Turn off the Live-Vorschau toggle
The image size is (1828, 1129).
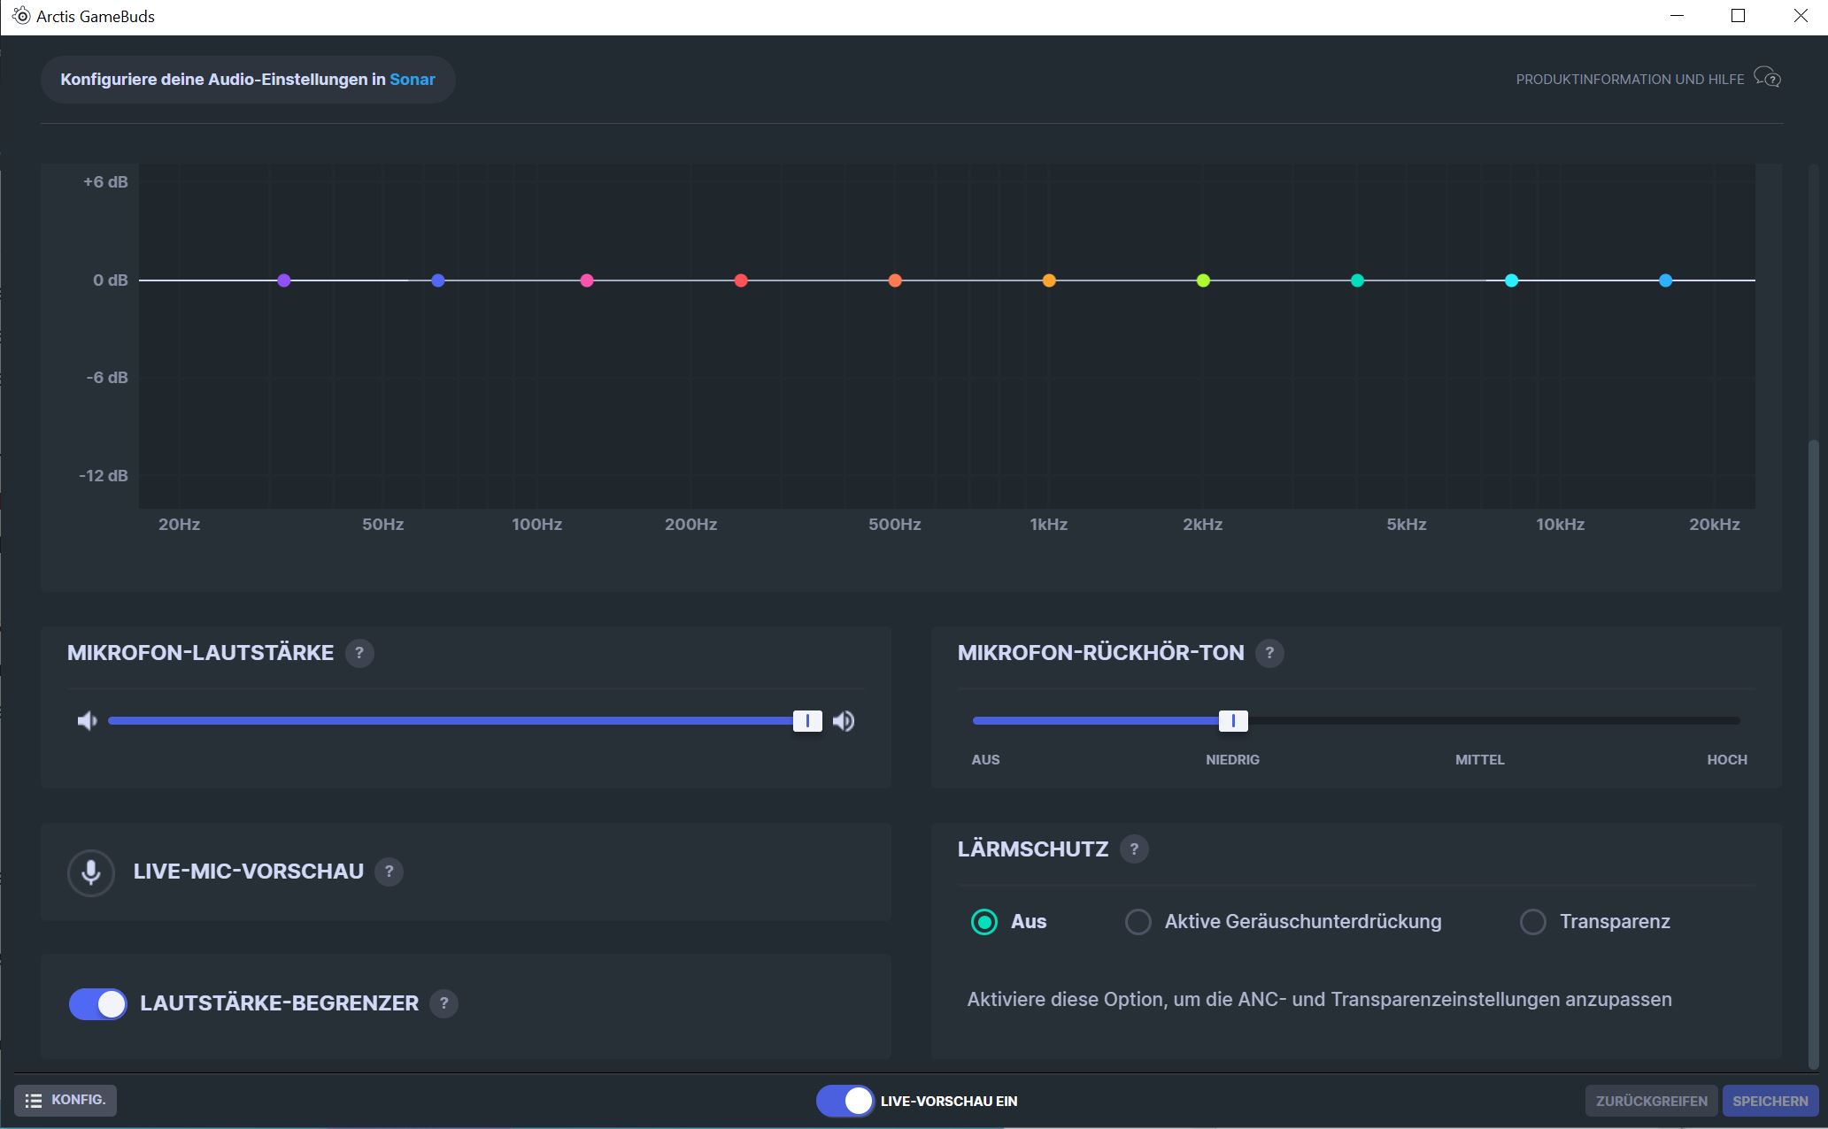(x=845, y=1101)
